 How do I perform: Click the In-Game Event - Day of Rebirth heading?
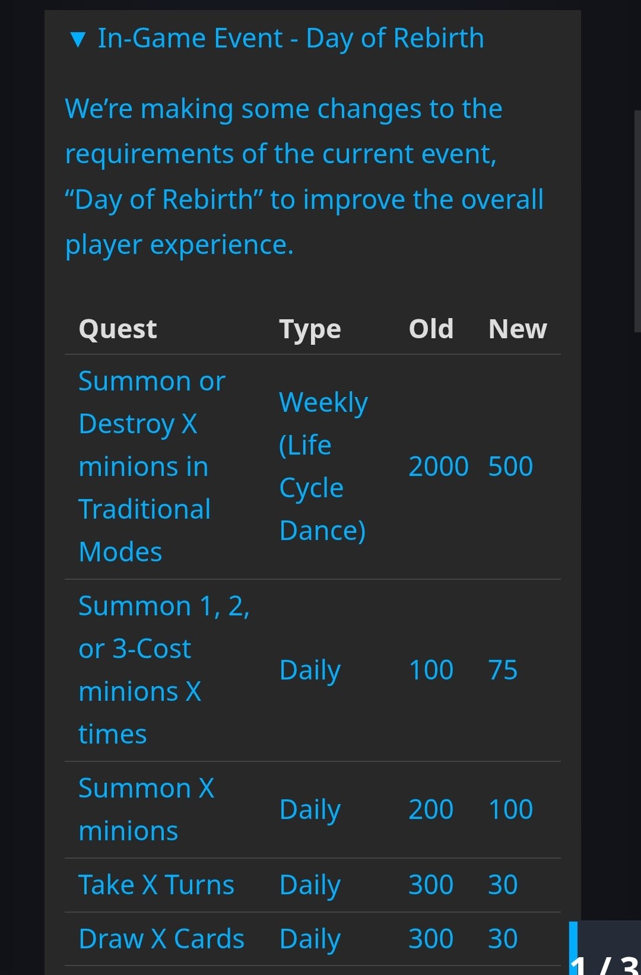point(291,39)
